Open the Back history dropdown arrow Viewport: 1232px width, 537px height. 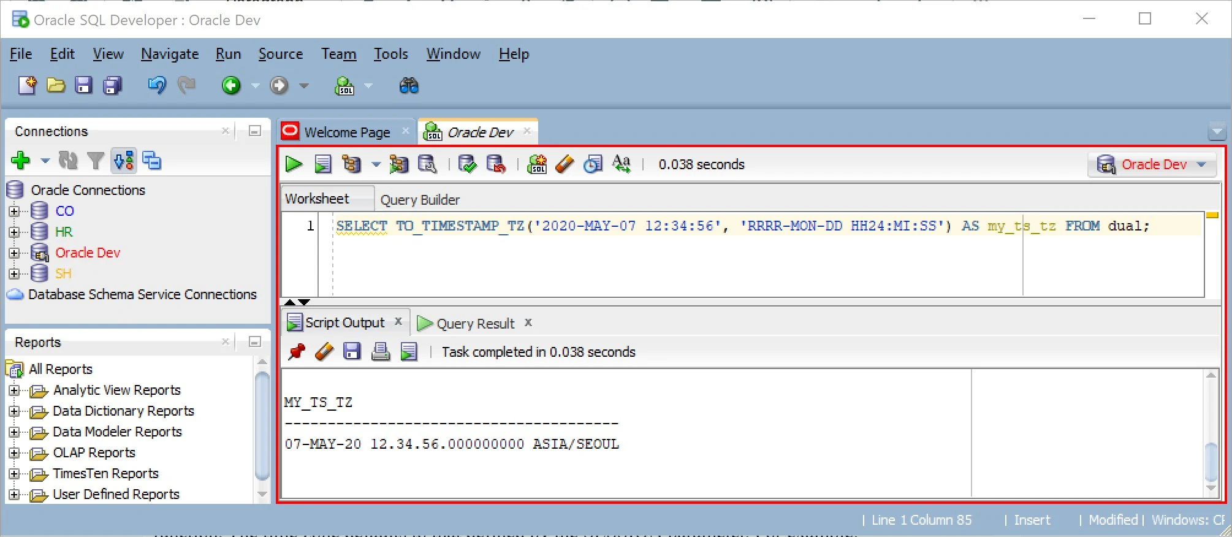(256, 86)
